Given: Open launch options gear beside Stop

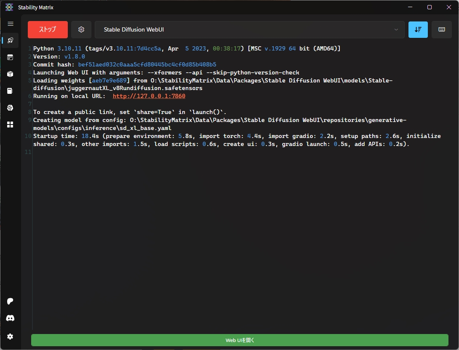Looking at the screenshot, I should coord(81,29).
